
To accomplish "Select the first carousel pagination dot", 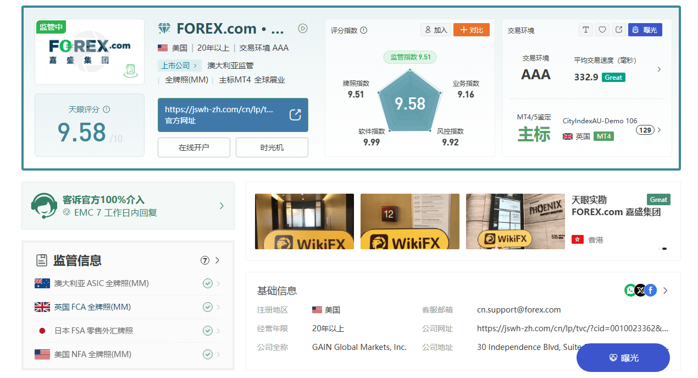I will point(659,249).
